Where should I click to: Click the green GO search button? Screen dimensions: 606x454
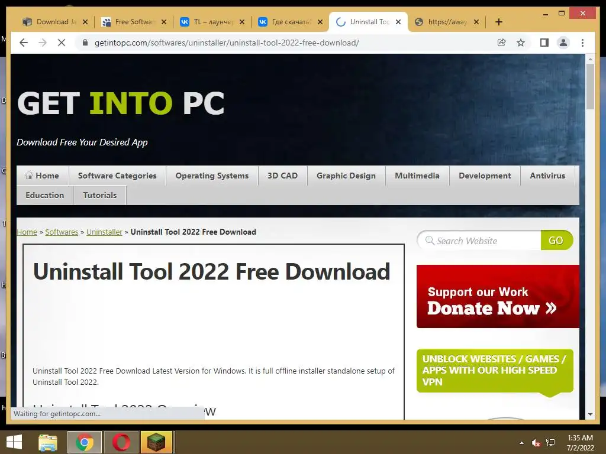pyautogui.click(x=556, y=241)
